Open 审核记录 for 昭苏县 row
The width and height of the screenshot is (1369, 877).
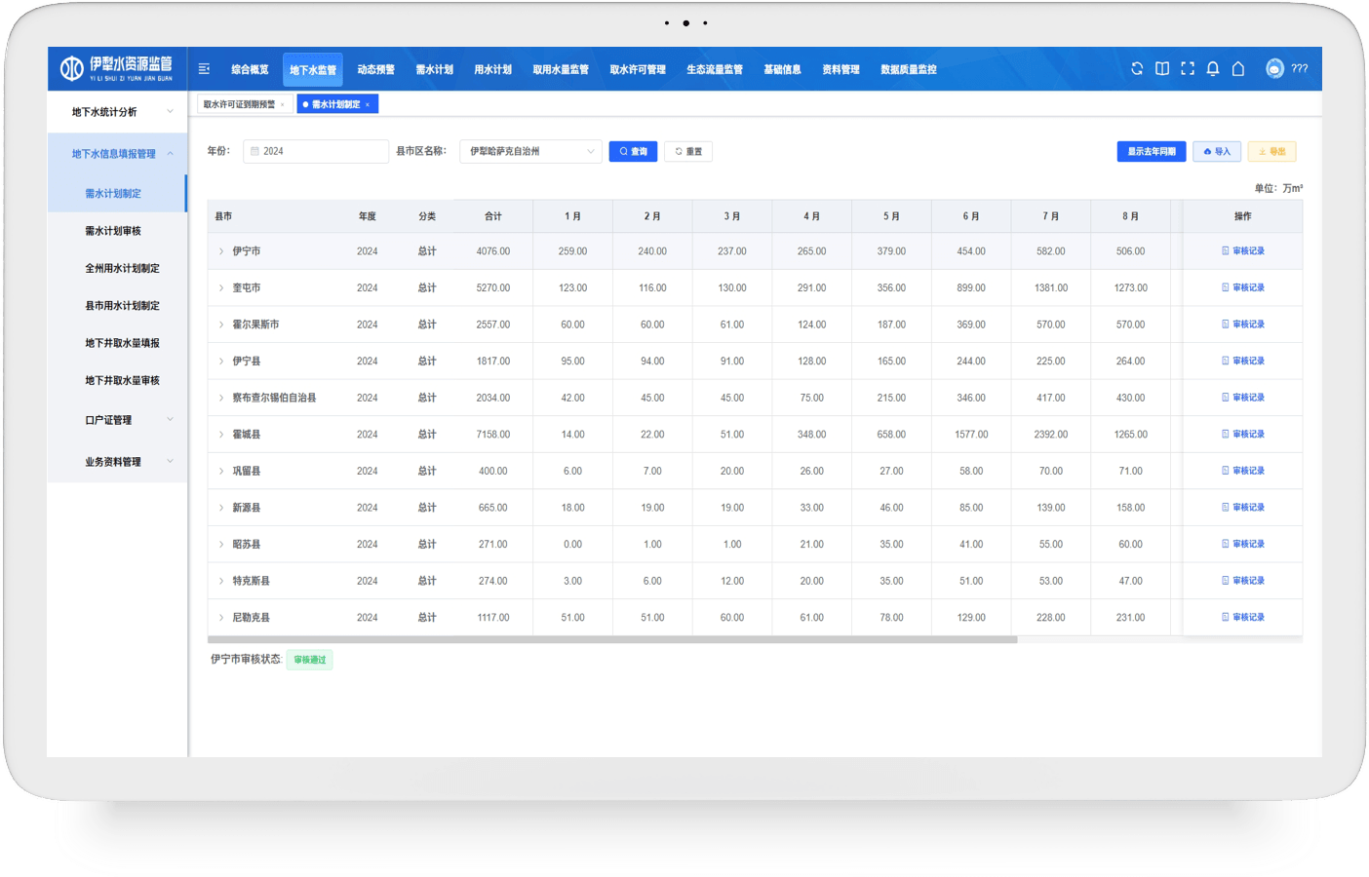coord(1243,544)
